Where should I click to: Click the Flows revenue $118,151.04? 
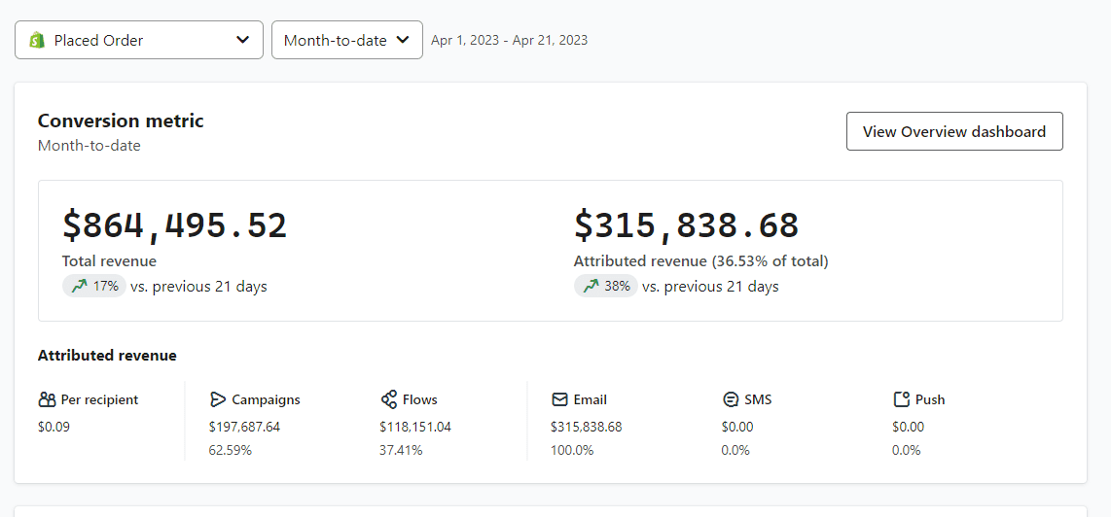[415, 427]
